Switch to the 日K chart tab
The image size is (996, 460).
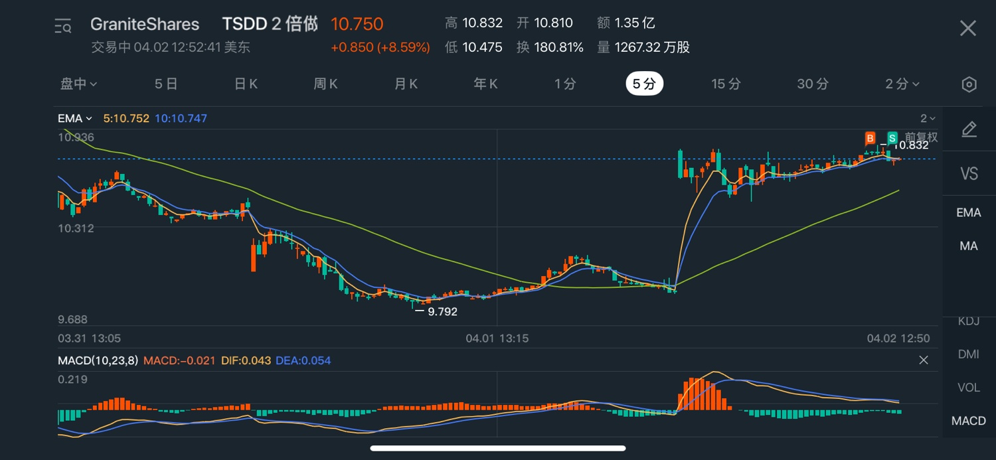click(x=246, y=84)
